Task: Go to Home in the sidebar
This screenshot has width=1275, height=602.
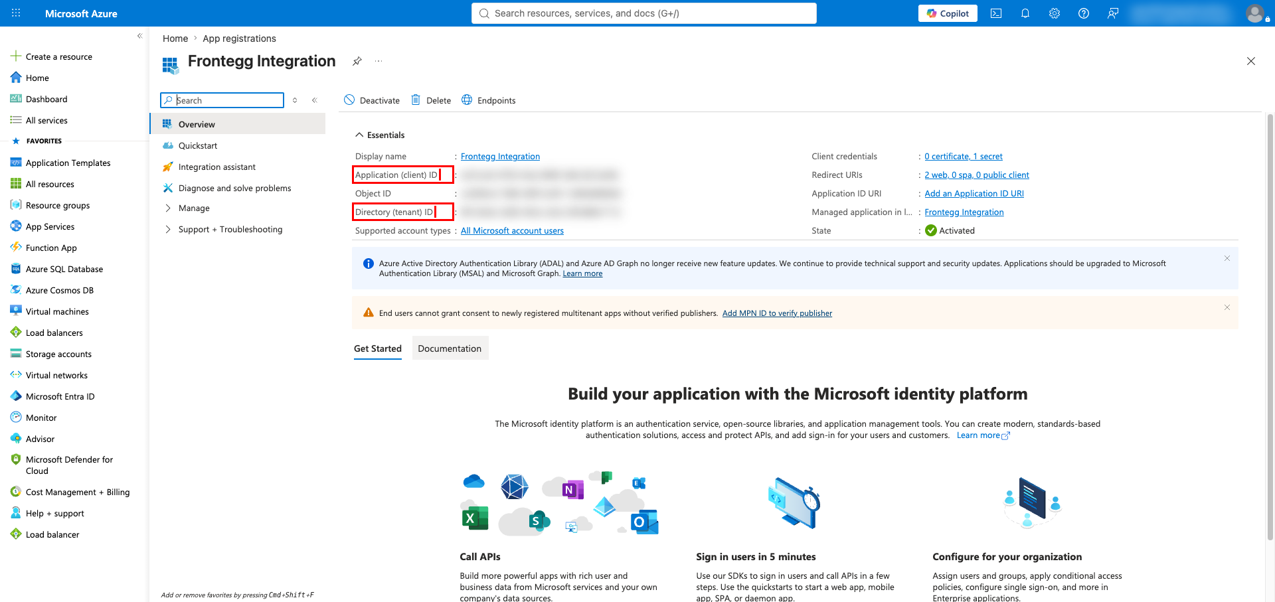Action: point(37,78)
